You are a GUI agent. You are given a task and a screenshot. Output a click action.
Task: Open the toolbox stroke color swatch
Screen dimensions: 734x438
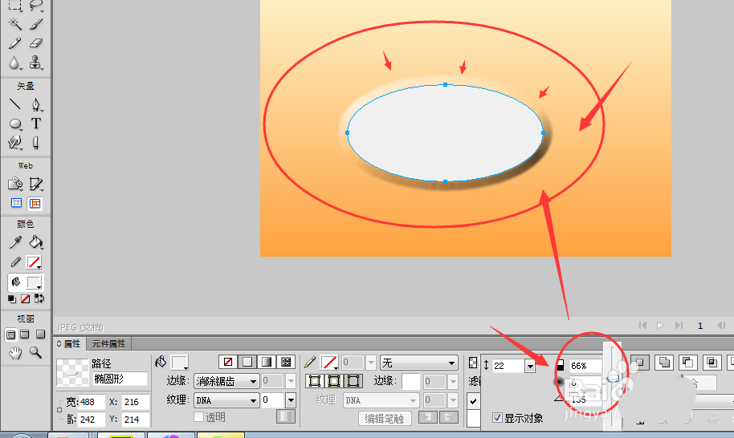click(x=35, y=262)
